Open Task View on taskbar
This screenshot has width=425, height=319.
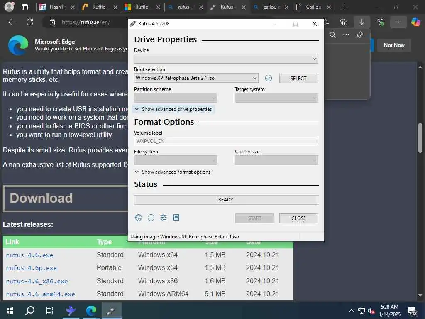coord(50,311)
